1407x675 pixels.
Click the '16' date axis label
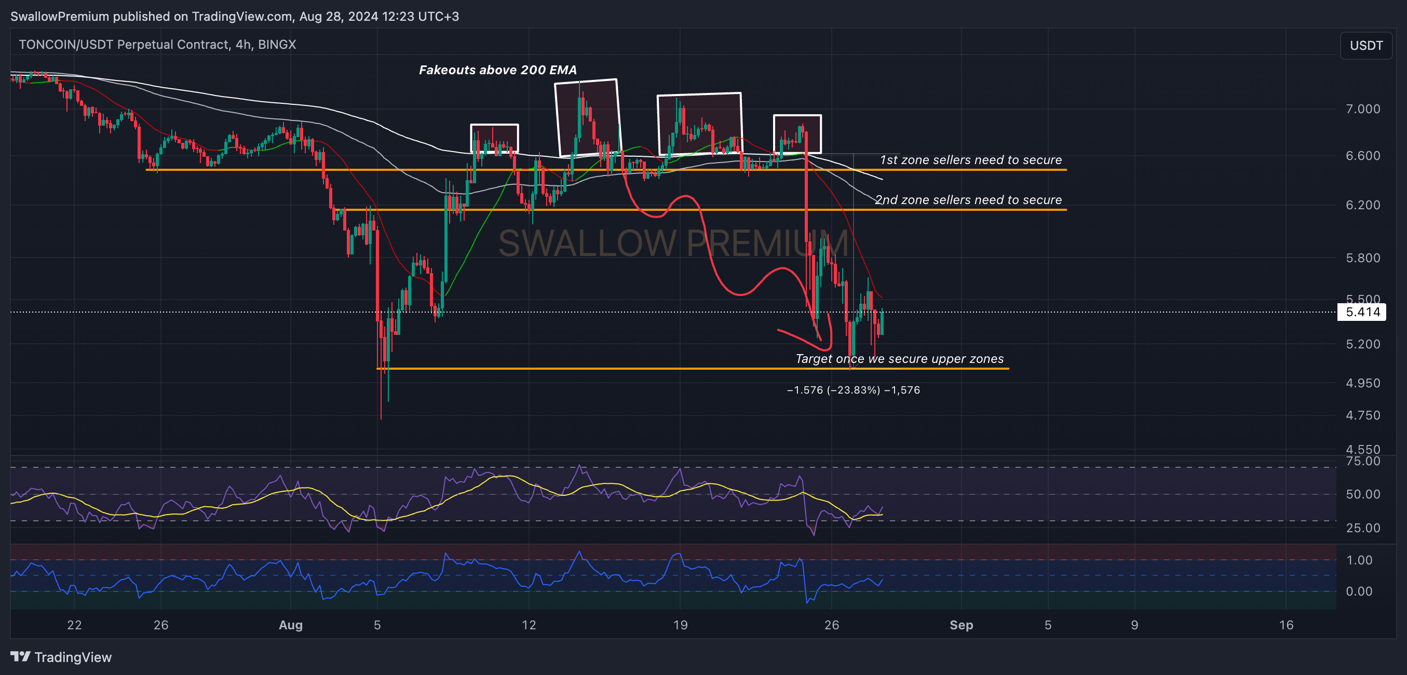(1287, 625)
